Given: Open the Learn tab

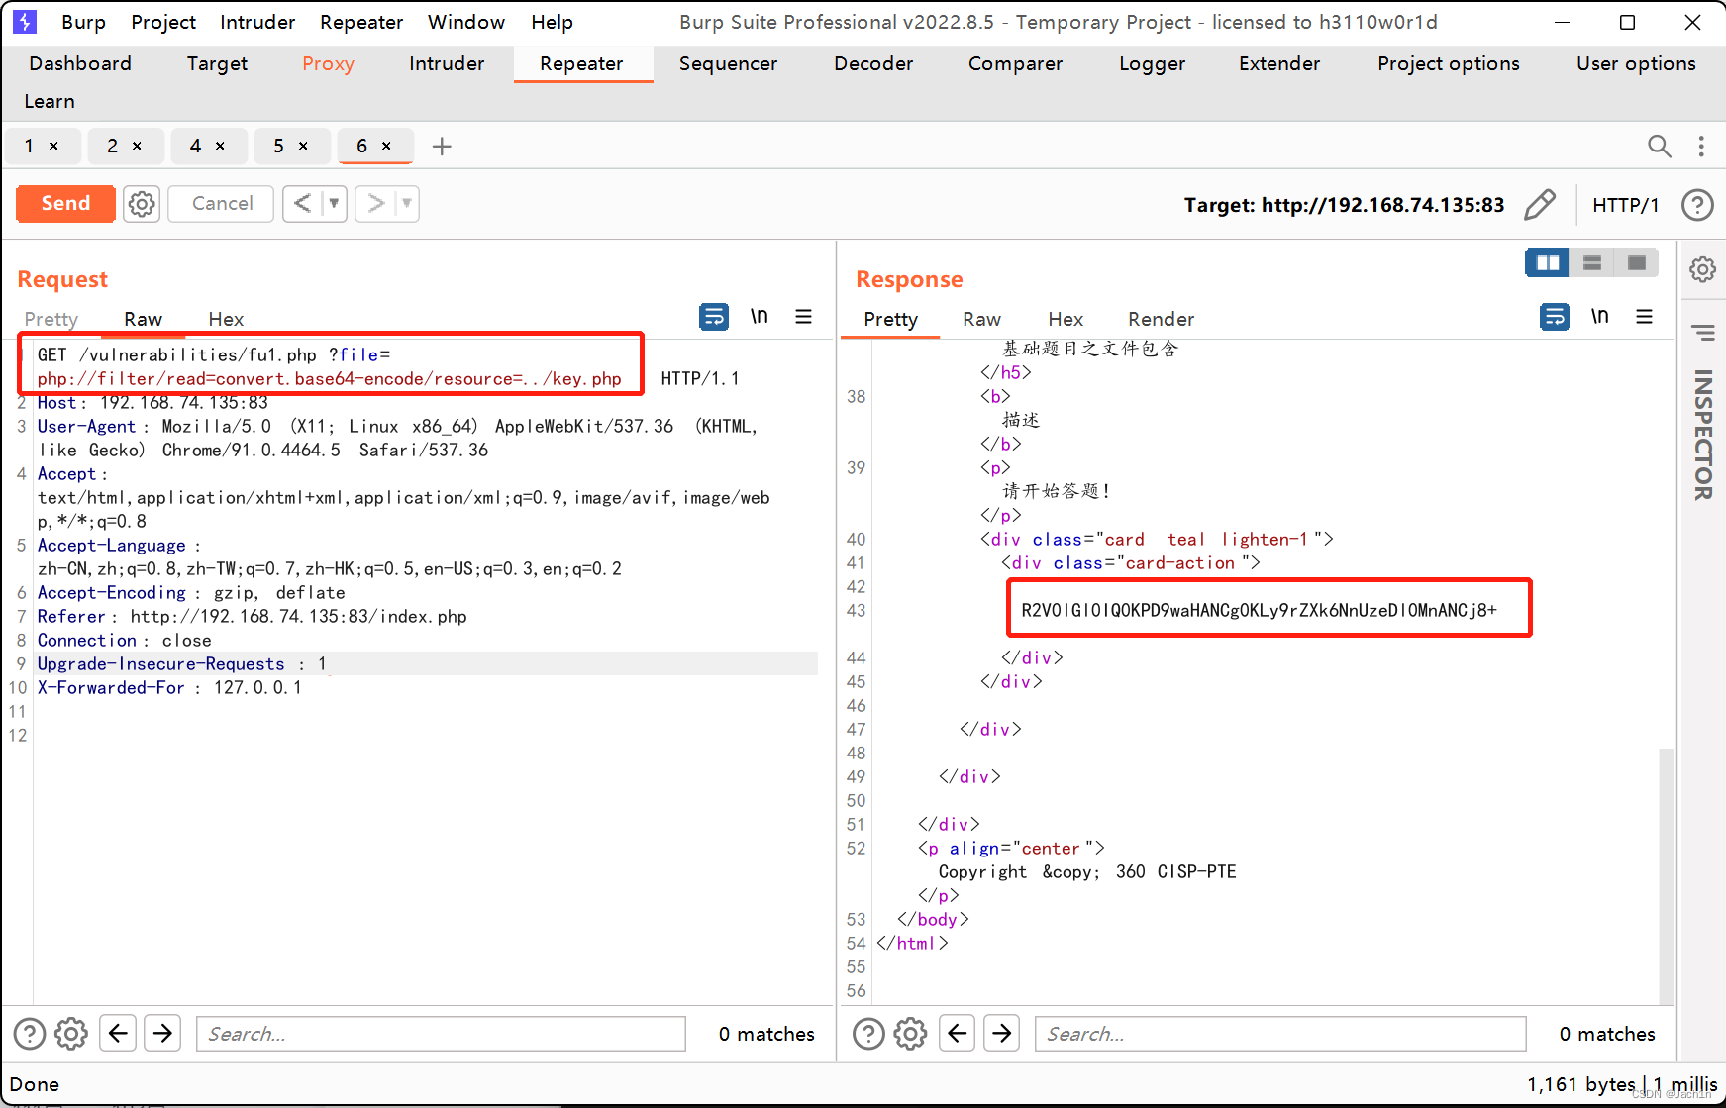Looking at the screenshot, I should tap(50, 102).
